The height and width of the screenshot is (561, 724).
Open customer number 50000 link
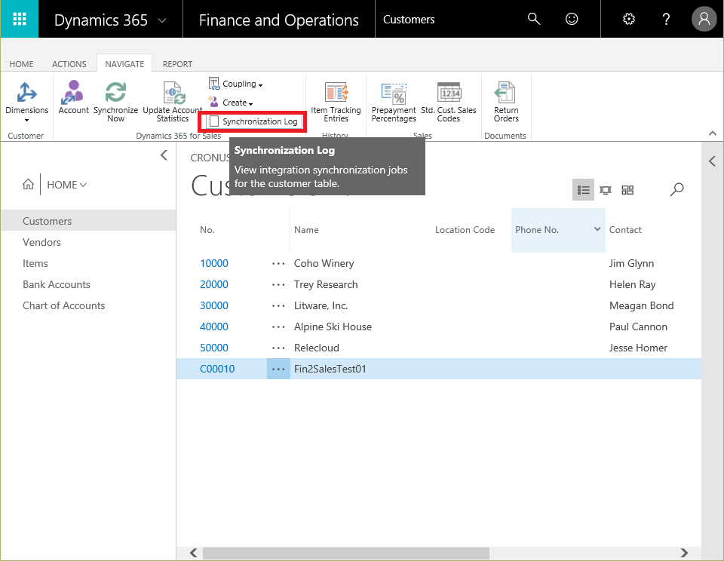click(213, 348)
